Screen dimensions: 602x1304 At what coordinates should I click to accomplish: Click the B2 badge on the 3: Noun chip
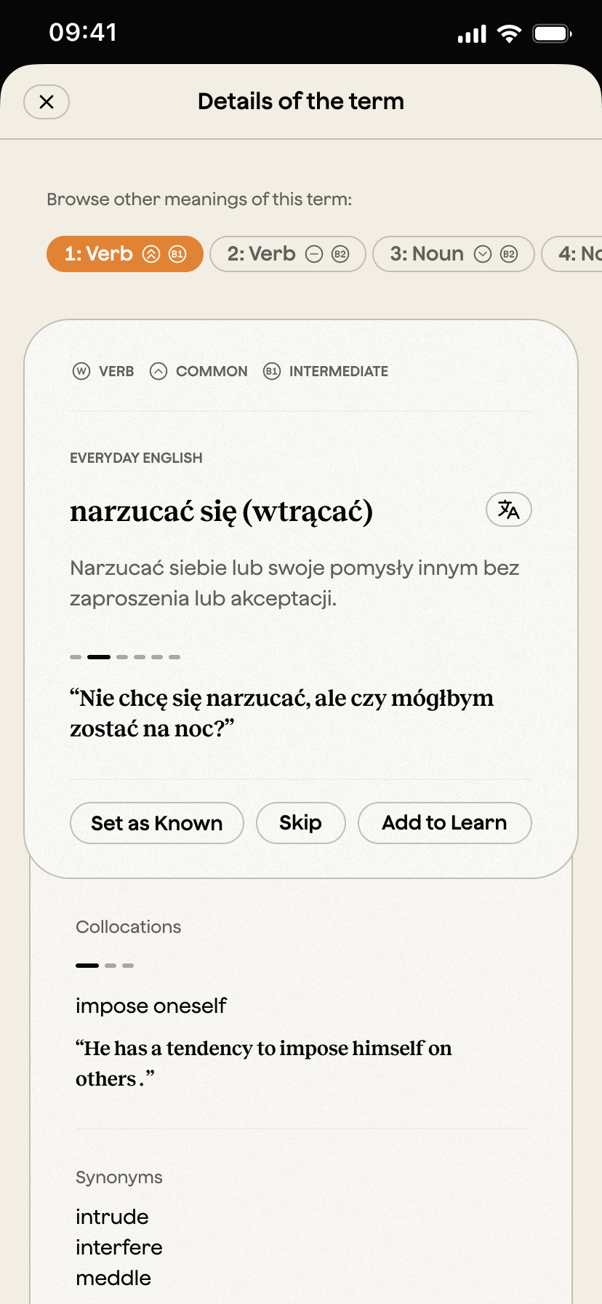click(x=508, y=254)
